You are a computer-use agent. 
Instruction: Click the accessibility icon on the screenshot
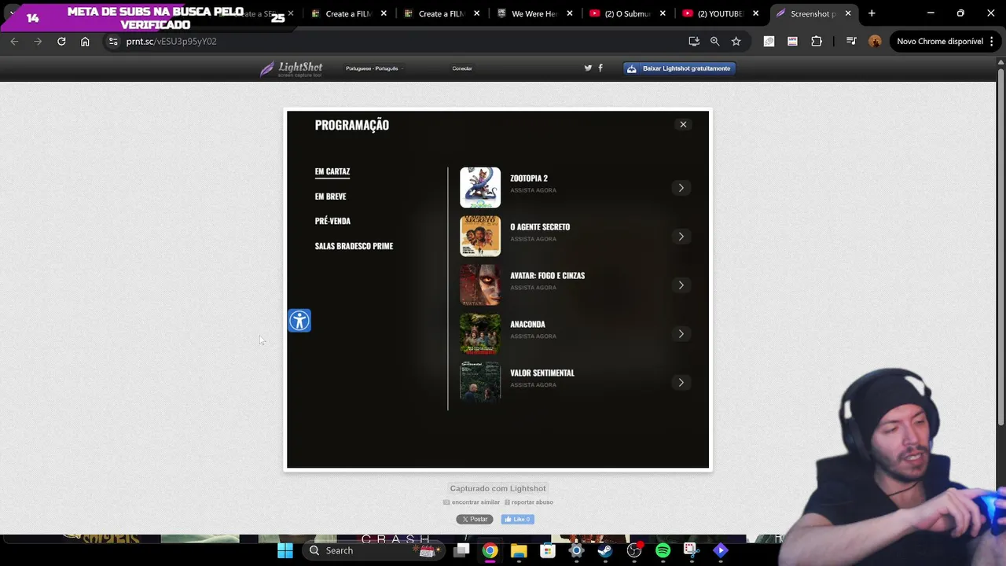coord(299,321)
